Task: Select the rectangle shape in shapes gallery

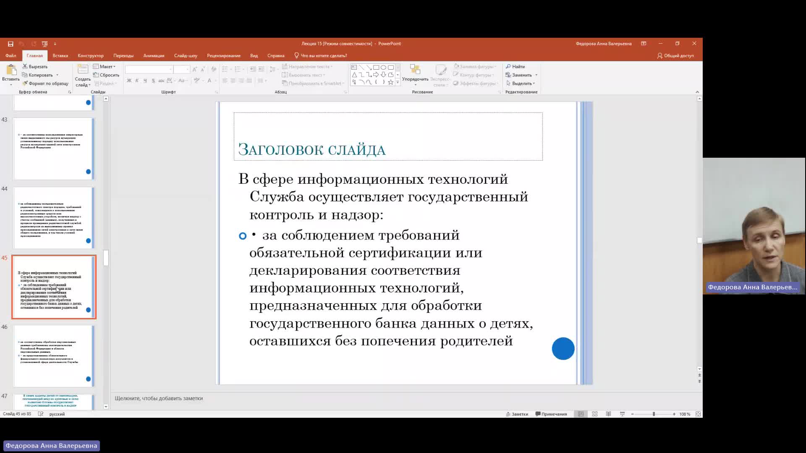Action: point(376,67)
